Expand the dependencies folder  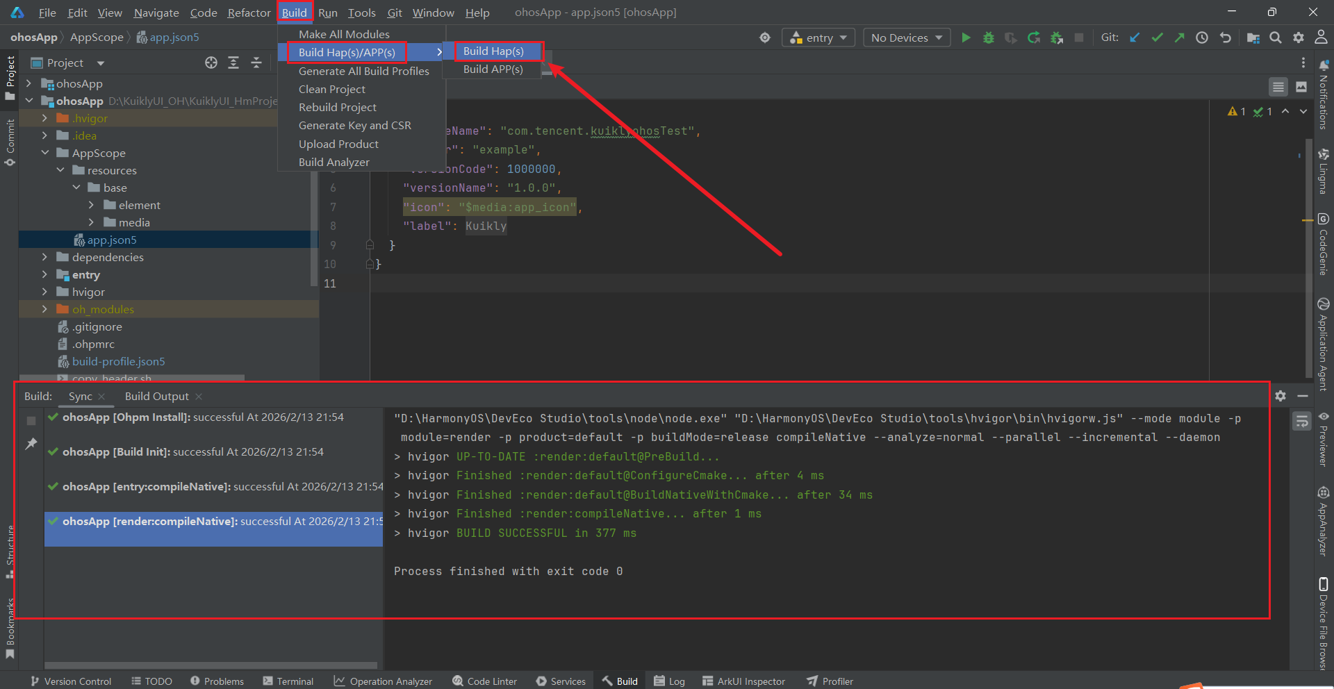pyautogui.click(x=44, y=257)
